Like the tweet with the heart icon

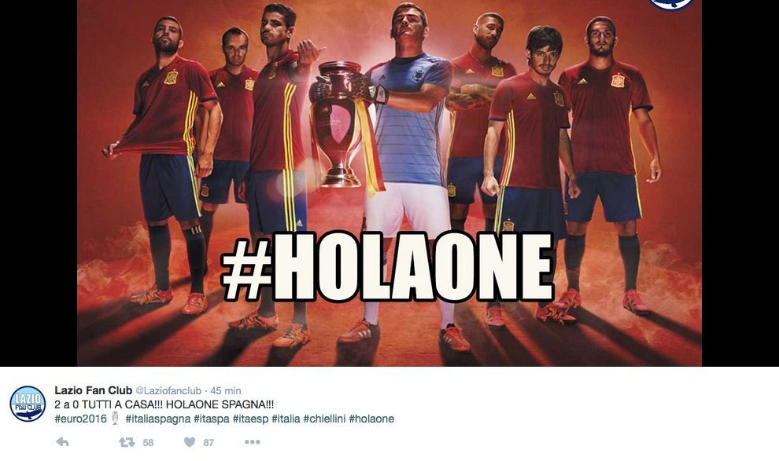coord(190,441)
